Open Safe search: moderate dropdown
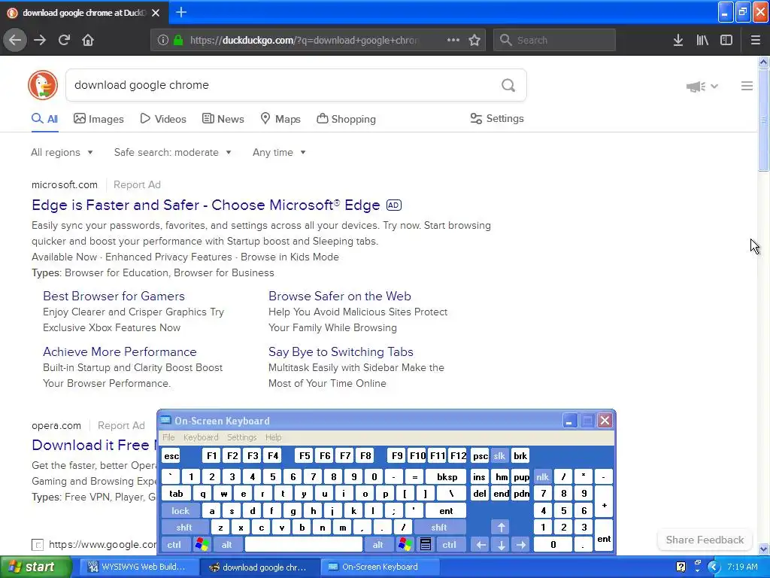The image size is (770, 578). tap(173, 152)
